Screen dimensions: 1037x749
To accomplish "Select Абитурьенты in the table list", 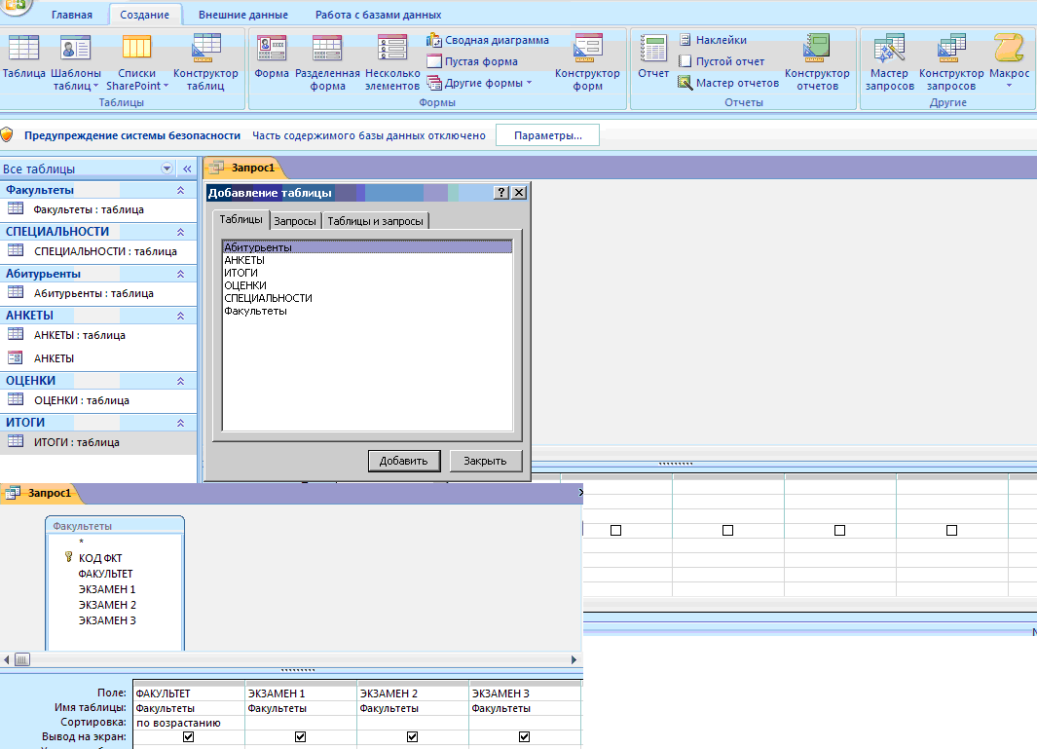I will (x=367, y=247).
